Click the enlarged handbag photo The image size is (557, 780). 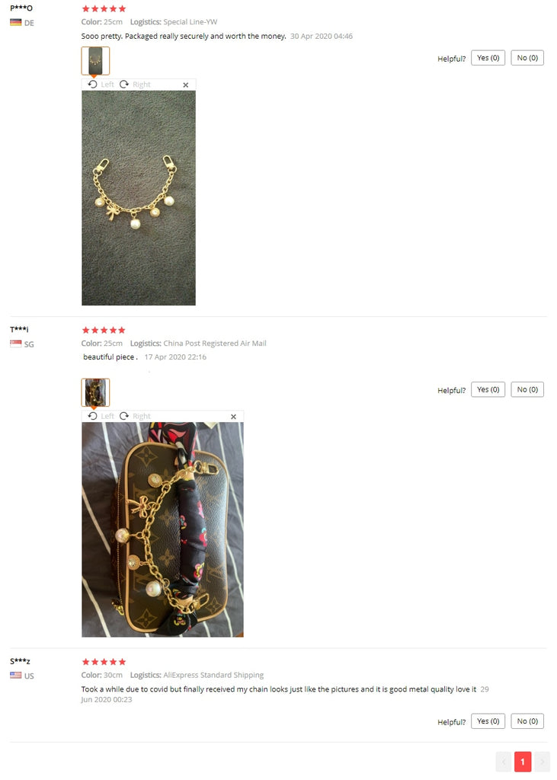coord(163,529)
